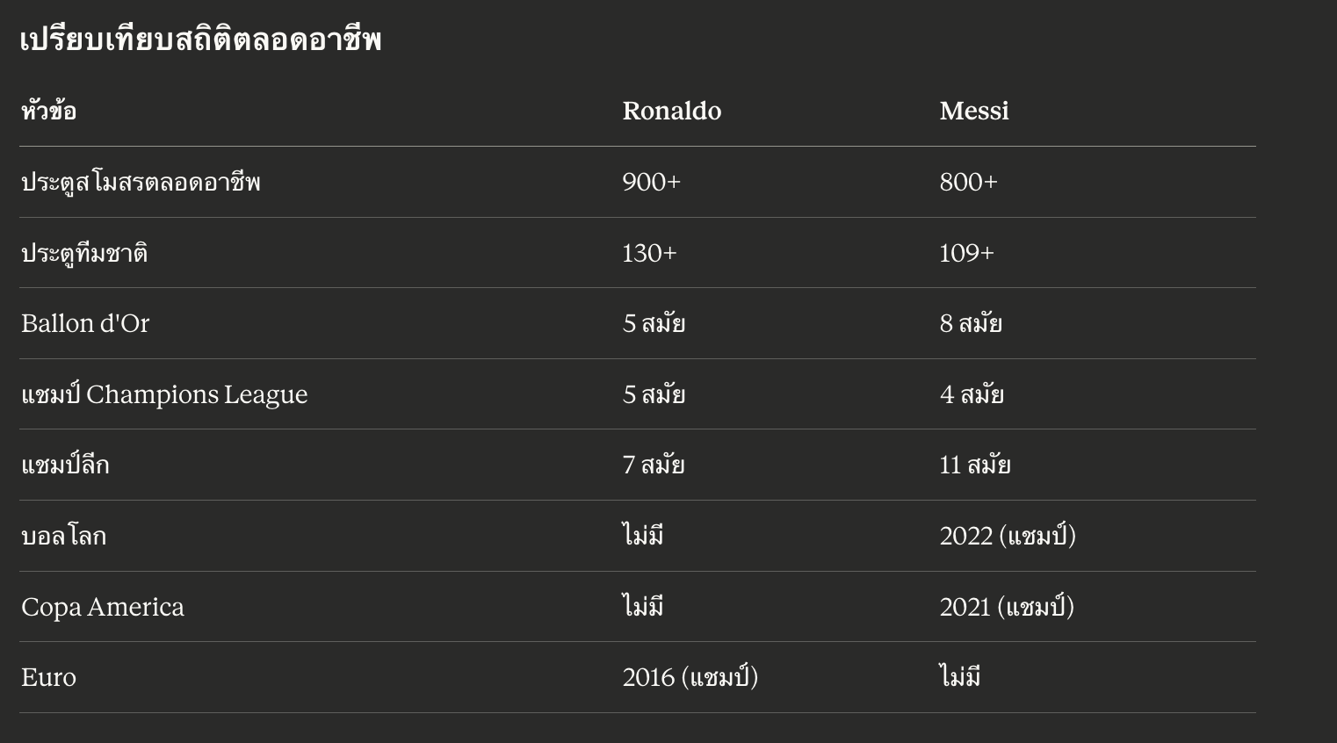This screenshot has height=743, width=1337.
Task: Select the "ประตูทีมชาติ" row label
Action: tap(84, 254)
